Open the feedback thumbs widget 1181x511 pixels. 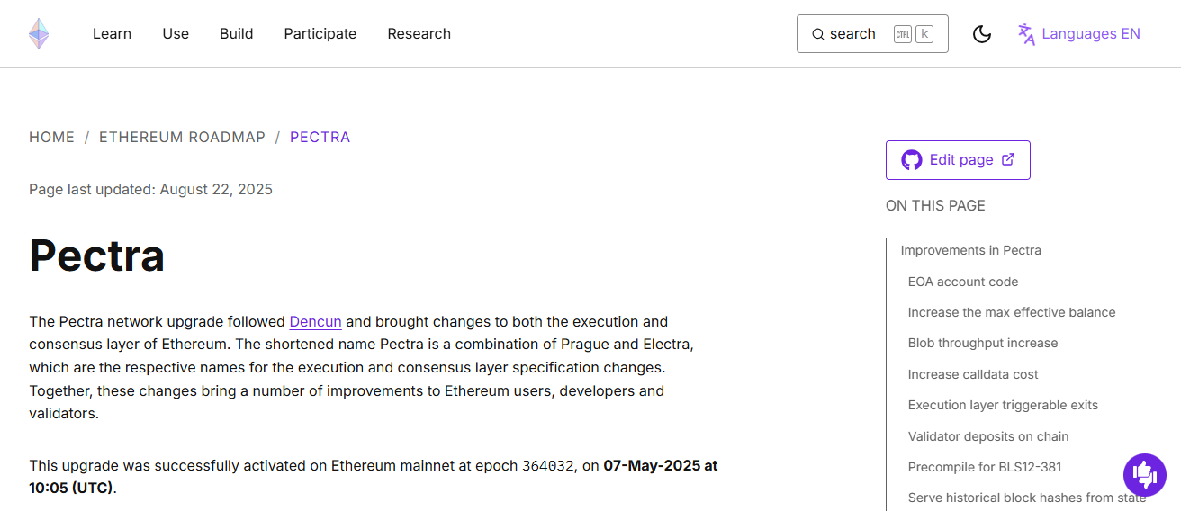(x=1144, y=474)
